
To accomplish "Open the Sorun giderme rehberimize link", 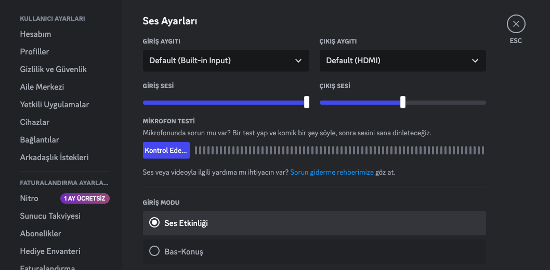I will click(332, 172).
